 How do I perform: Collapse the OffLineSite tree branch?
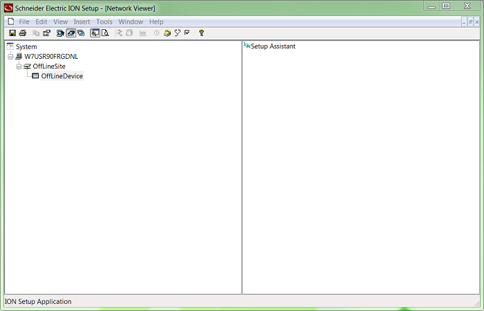pyautogui.click(x=19, y=66)
